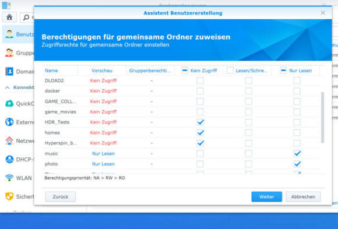This screenshot has width=338, height=229.
Task: Open the Benutzer user icon in sidebar
Action: (9, 34)
